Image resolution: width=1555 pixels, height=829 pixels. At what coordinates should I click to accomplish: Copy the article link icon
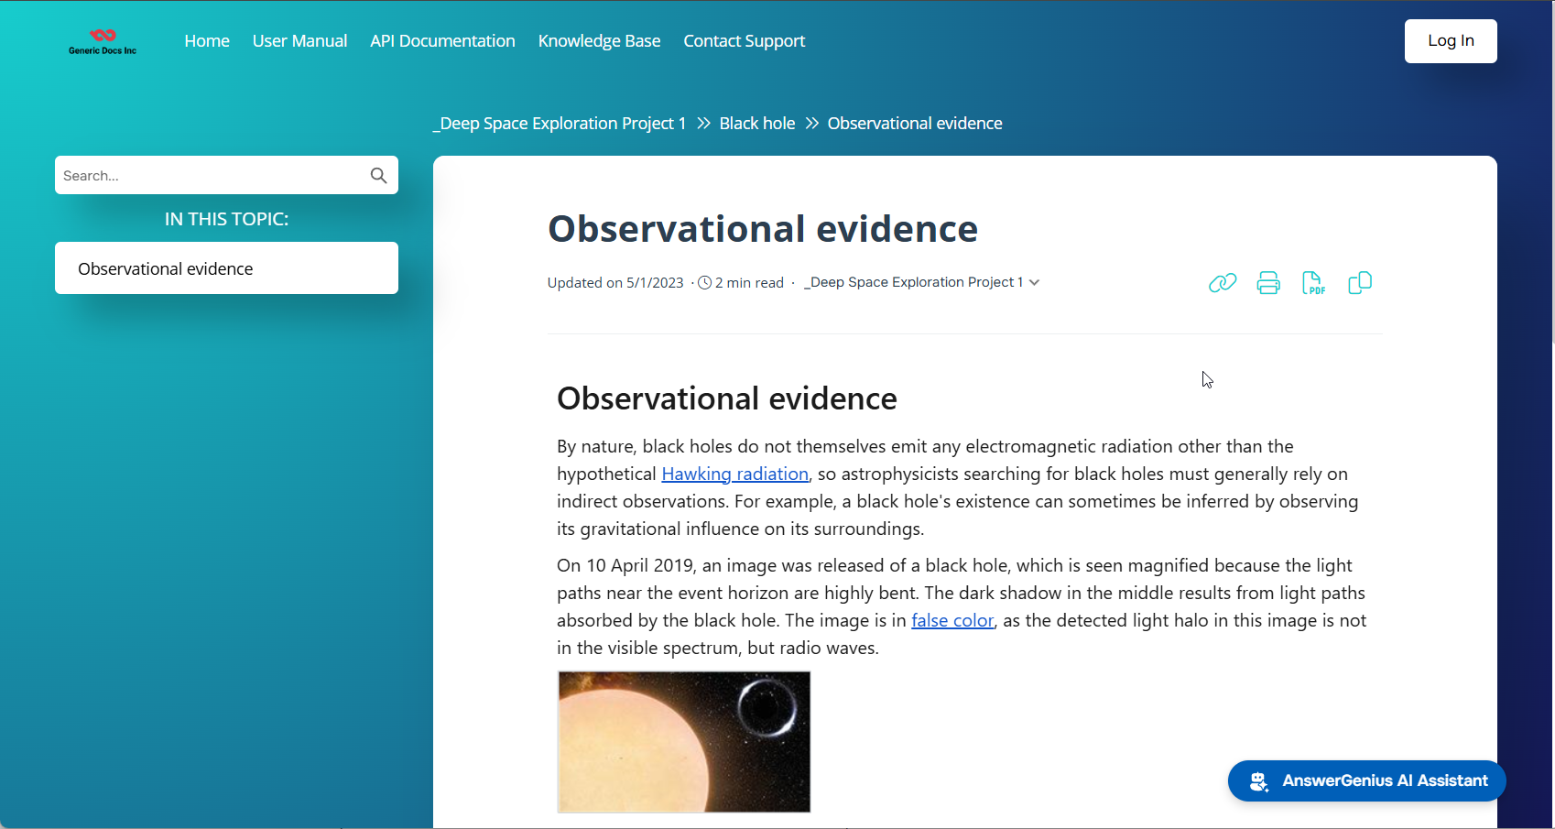coord(1223,283)
